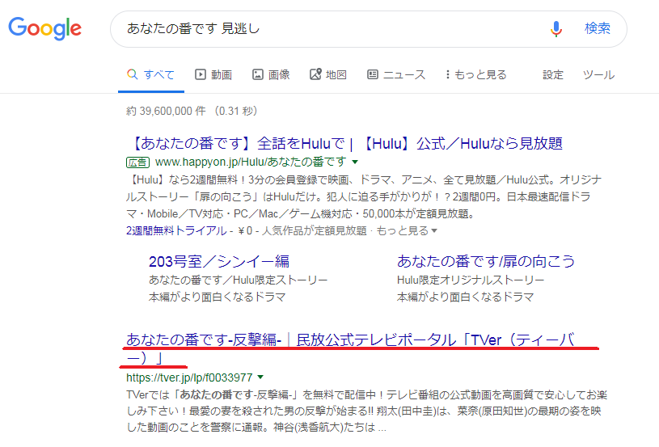Switch to the 動画 tab
The height and width of the screenshot is (447, 659).
213,75
